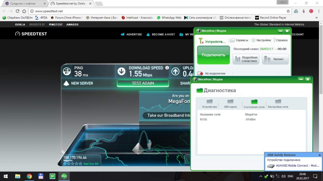Open File Explorer from the taskbar
The width and height of the screenshot is (323, 181).
click(17, 176)
